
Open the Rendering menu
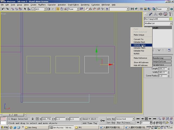pyautogui.click(x=85, y=5)
